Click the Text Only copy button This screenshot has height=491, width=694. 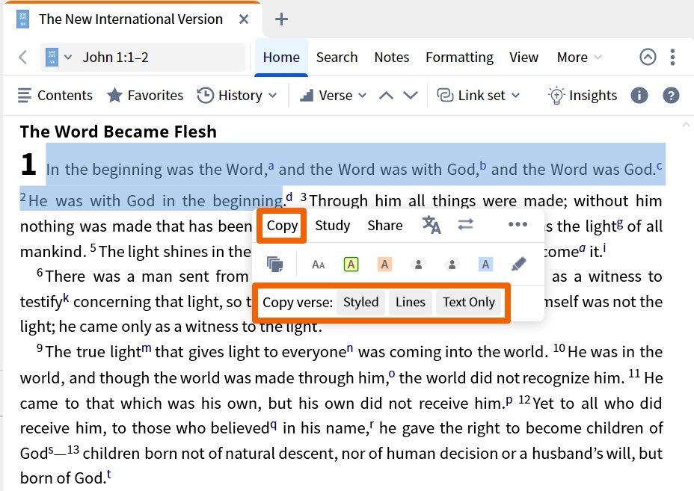pyautogui.click(x=469, y=302)
